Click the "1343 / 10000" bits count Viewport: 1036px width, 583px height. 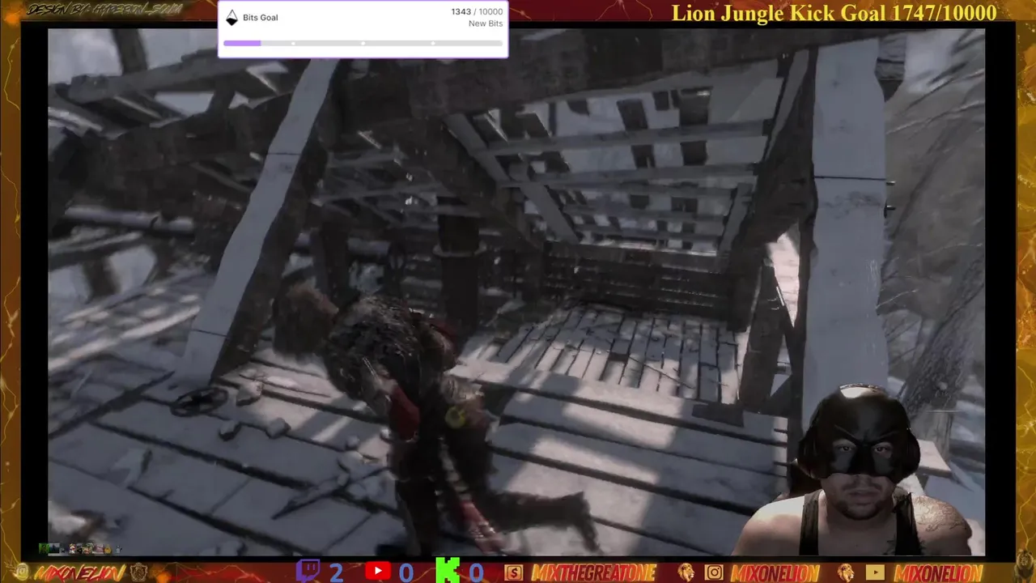pos(477,12)
